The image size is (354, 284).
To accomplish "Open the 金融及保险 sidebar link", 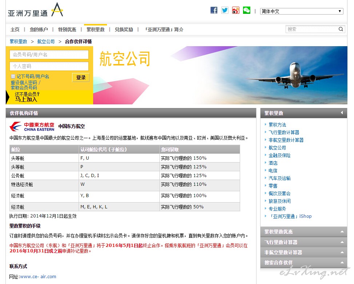I will [279, 155].
